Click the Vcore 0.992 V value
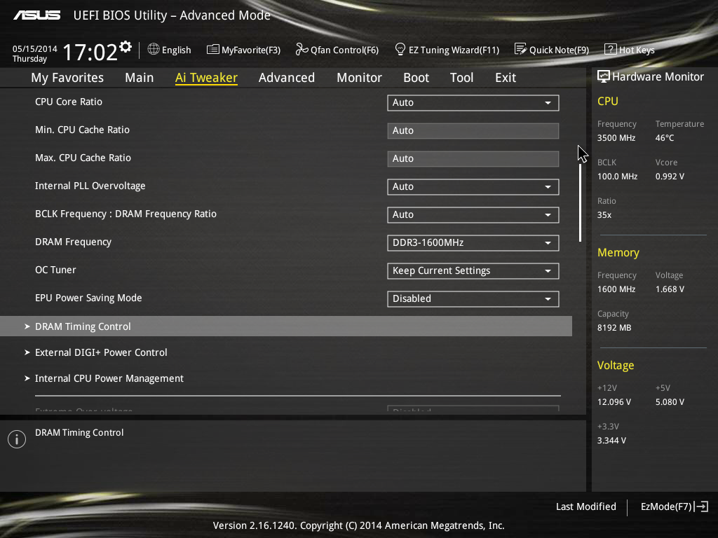This screenshot has height=538, width=718. pyautogui.click(x=670, y=176)
